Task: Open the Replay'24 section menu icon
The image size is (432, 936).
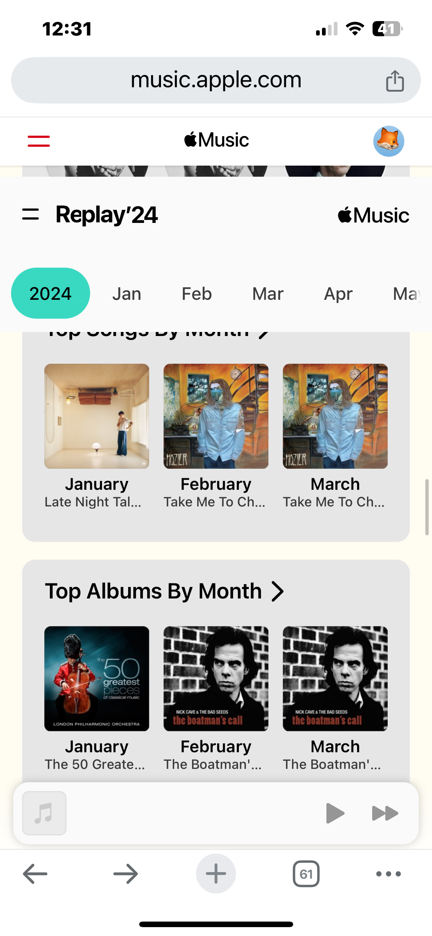Action: tap(31, 214)
